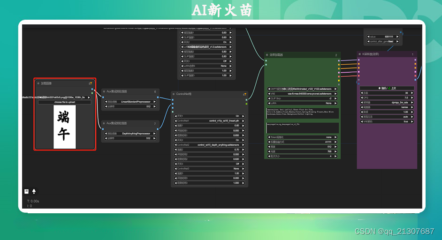Click the right arrow on the 宽度 512 row
The height and width of the screenshot is (240, 442).
click(x=335, y=147)
